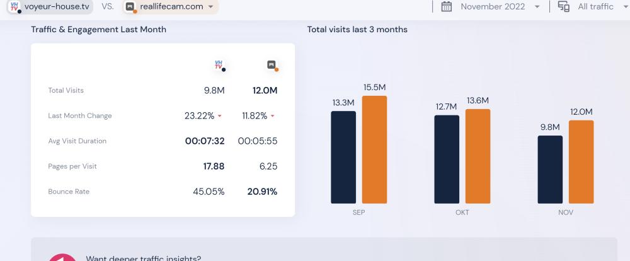The width and height of the screenshot is (630, 261).
Task: Click the dark blue SEP bar (13.3M)
Action: 343,158
